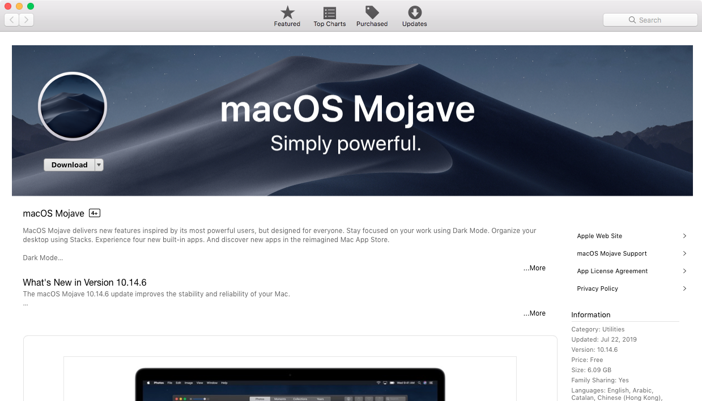Click the Download button
The width and height of the screenshot is (702, 401).
69,165
